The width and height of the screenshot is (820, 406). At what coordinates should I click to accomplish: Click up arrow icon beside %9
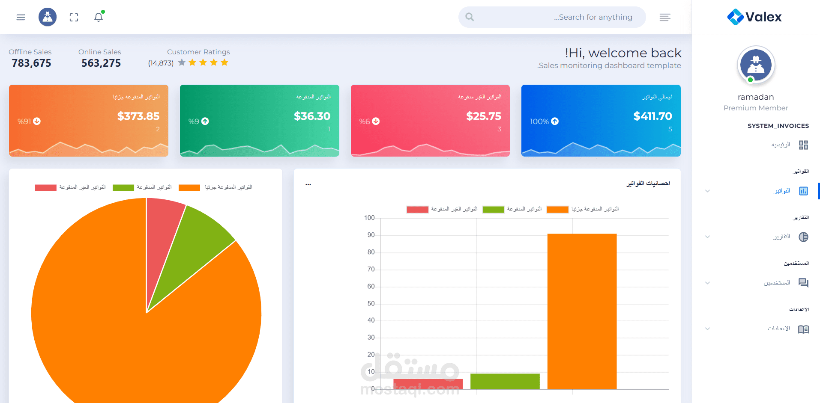coord(205,121)
